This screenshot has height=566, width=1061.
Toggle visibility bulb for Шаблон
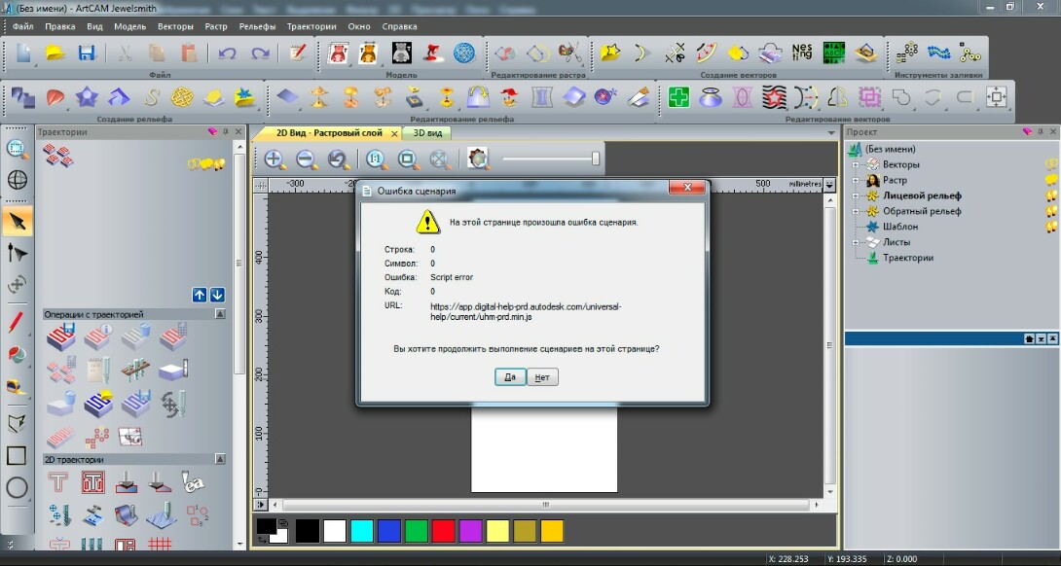click(1051, 227)
